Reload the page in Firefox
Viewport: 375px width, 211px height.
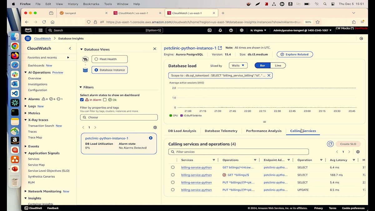click(x=44, y=22)
